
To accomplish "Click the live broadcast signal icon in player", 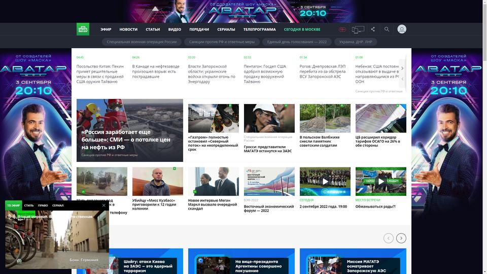I will click(12, 216).
